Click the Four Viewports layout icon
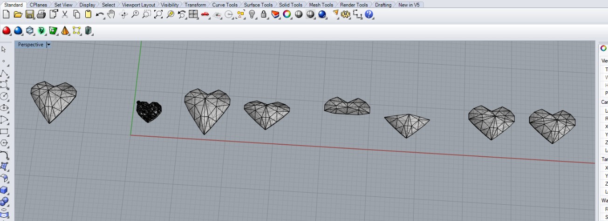The image size is (608, 221). [x=193, y=14]
